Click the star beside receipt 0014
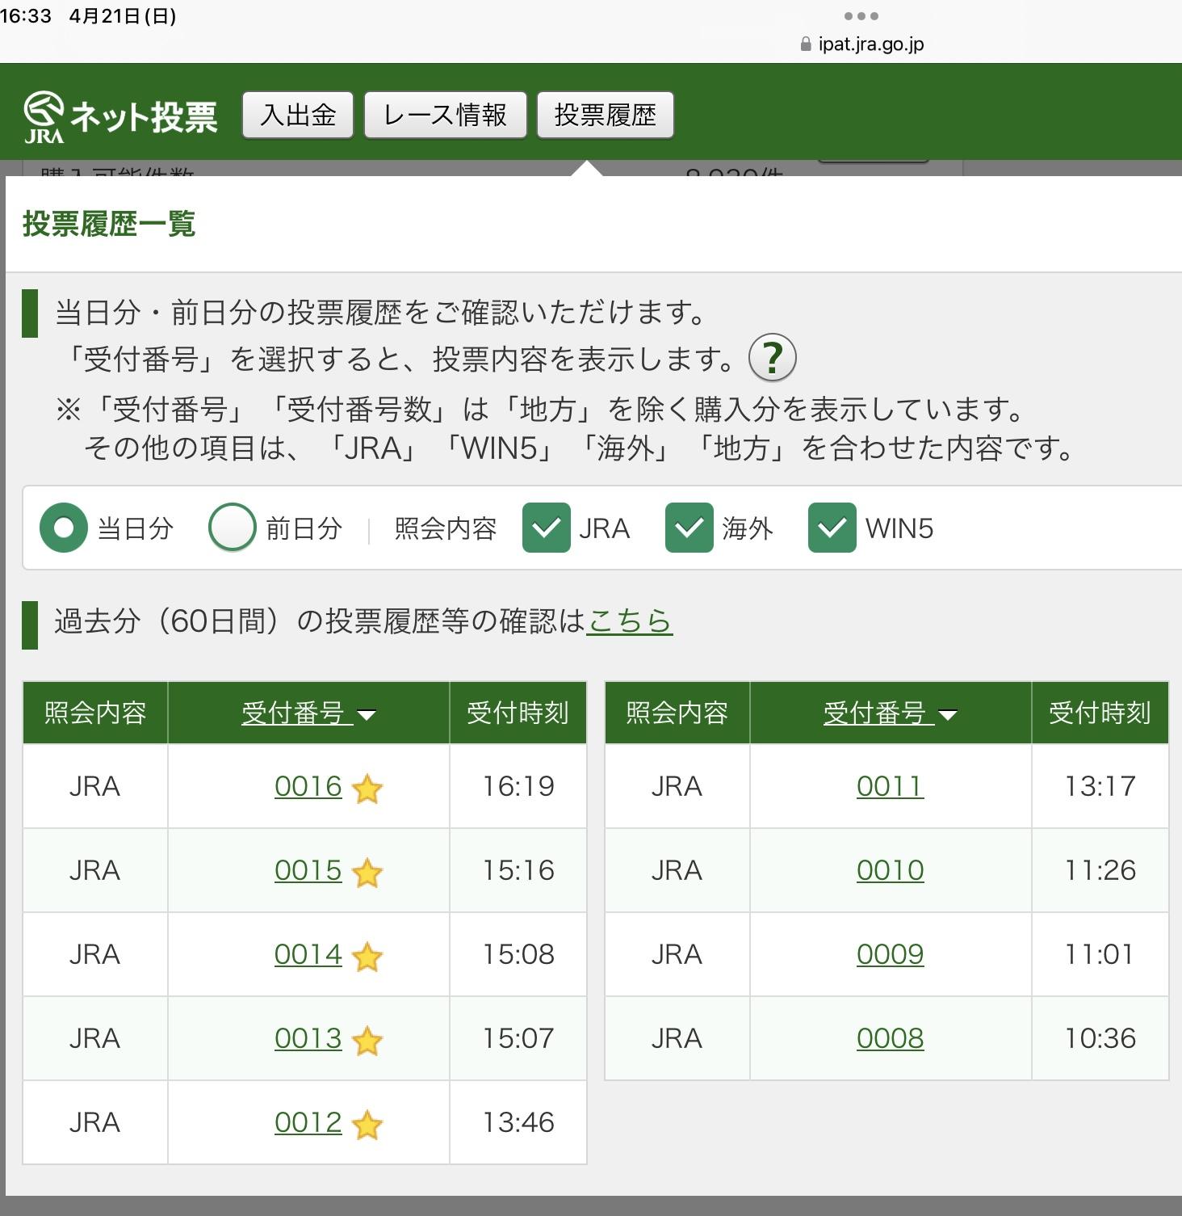 pos(367,957)
